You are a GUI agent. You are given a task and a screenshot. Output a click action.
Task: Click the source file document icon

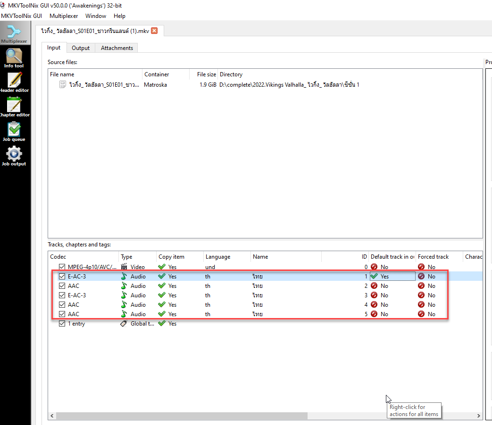(63, 85)
